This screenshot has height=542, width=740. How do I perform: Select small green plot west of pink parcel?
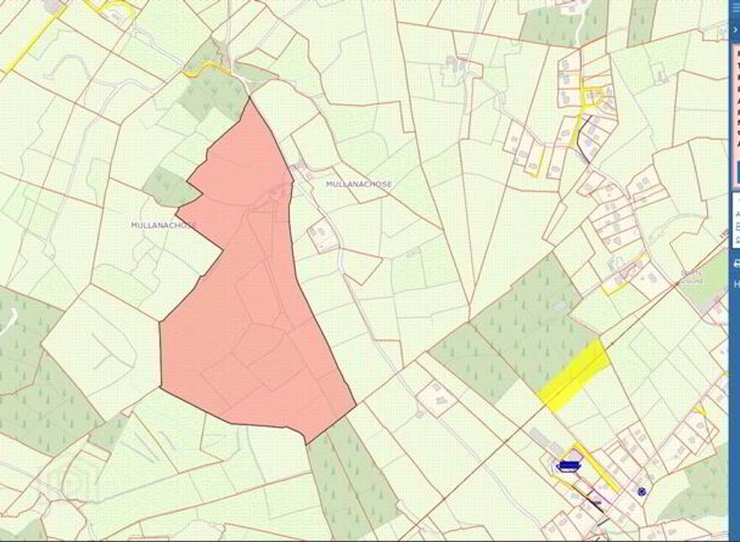coord(171,187)
